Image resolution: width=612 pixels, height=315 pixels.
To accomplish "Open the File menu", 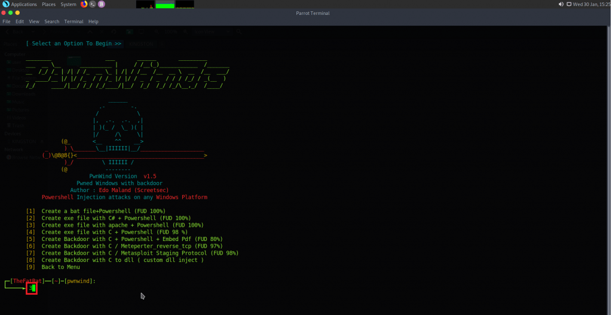I will 6,21.
